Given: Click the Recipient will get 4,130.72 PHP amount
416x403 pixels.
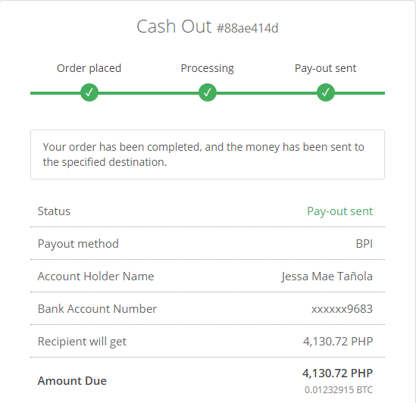Looking at the screenshot, I should (x=338, y=341).
